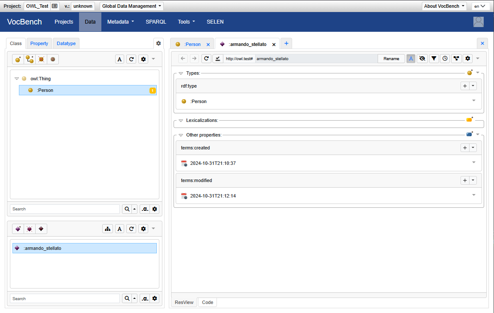Open resource view settings gear
The width and height of the screenshot is (494, 313).
[x=468, y=58]
